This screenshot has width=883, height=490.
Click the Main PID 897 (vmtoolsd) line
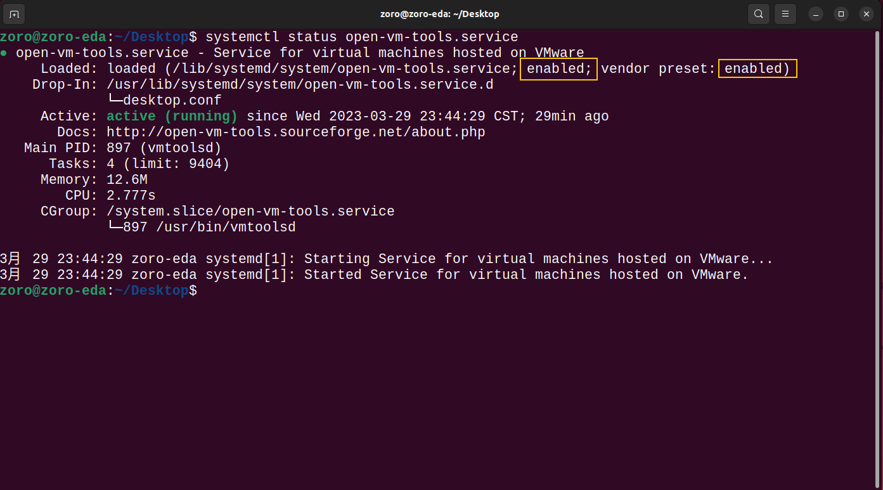point(122,148)
